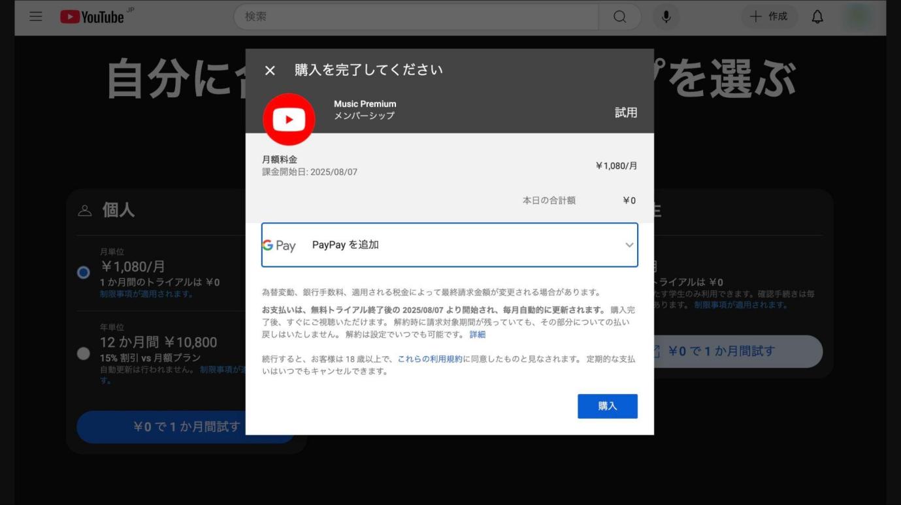The height and width of the screenshot is (505, 901).
Task: Click the student plan's ¥0 で 1 か月間試す button
Action: pyautogui.click(x=738, y=351)
